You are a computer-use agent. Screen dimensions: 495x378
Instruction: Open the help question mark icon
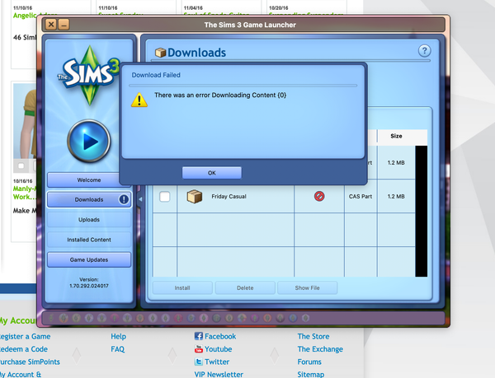424,51
